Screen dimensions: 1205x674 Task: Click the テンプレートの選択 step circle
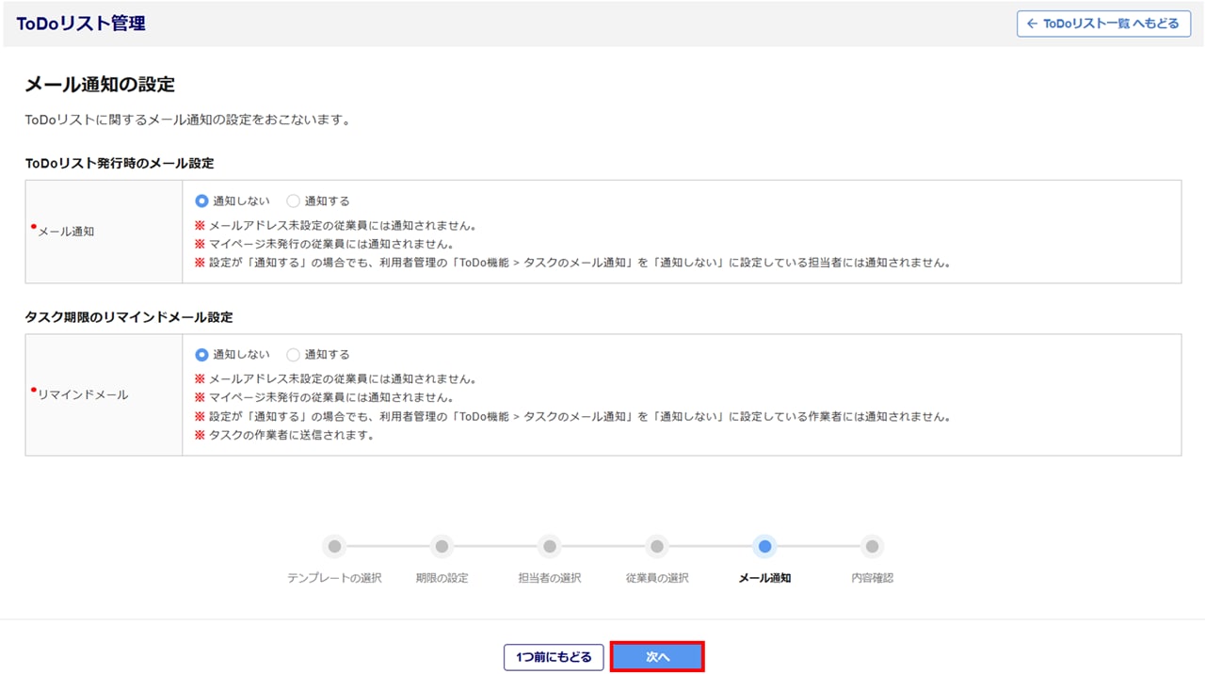pyautogui.click(x=334, y=546)
